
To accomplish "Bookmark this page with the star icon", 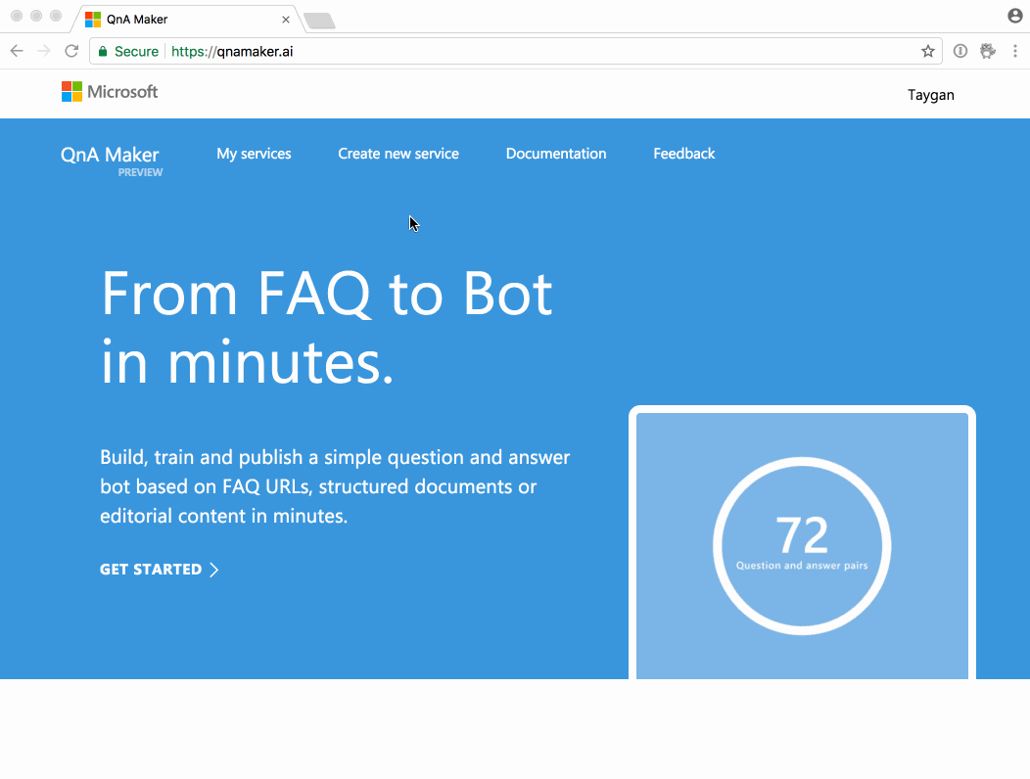I will pyautogui.click(x=927, y=51).
